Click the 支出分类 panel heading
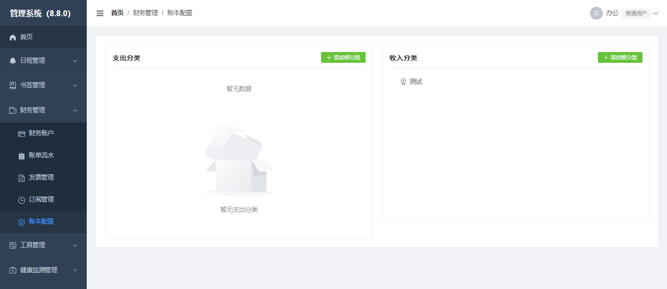This screenshot has width=667, height=289. point(126,58)
